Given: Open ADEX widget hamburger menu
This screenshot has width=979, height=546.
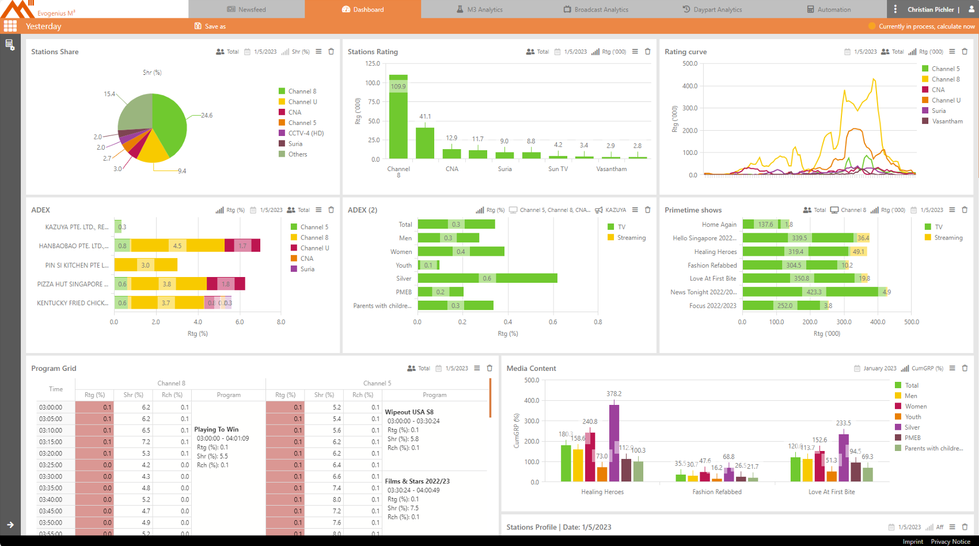Looking at the screenshot, I should (318, 210).
